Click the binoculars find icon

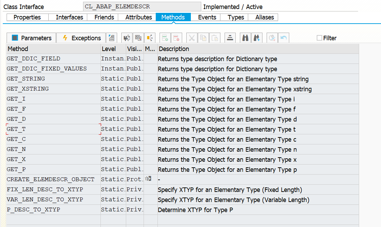point(245,38)
